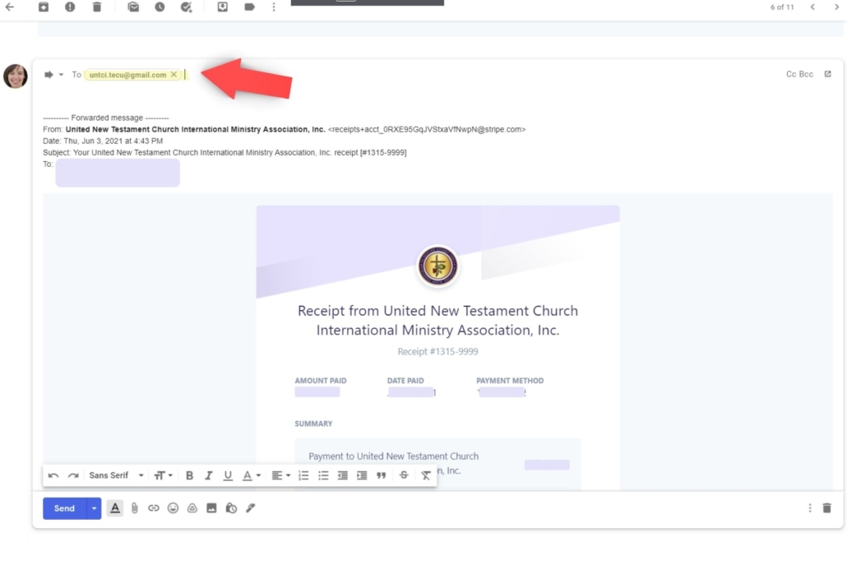Select the untci.tecu@gmail.com recipient chip

tap(127, 75)
